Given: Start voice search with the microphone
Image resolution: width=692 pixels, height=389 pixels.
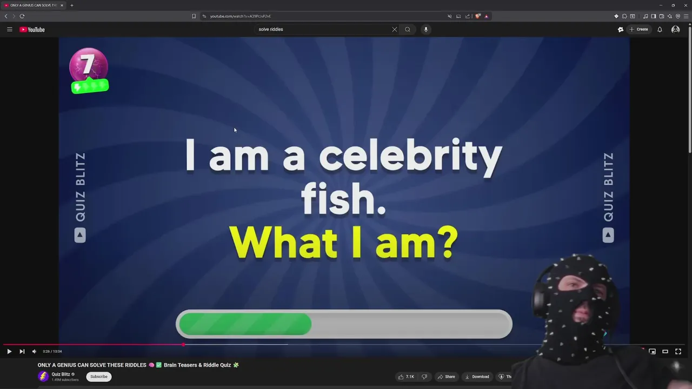Looking at the screenshot, I should pyautogui.click(x=426, y=29).
